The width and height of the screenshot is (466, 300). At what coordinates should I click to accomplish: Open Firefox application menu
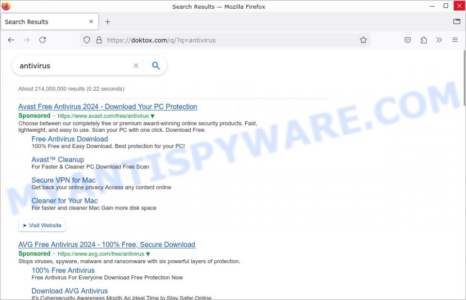click(x=455, y=40)
